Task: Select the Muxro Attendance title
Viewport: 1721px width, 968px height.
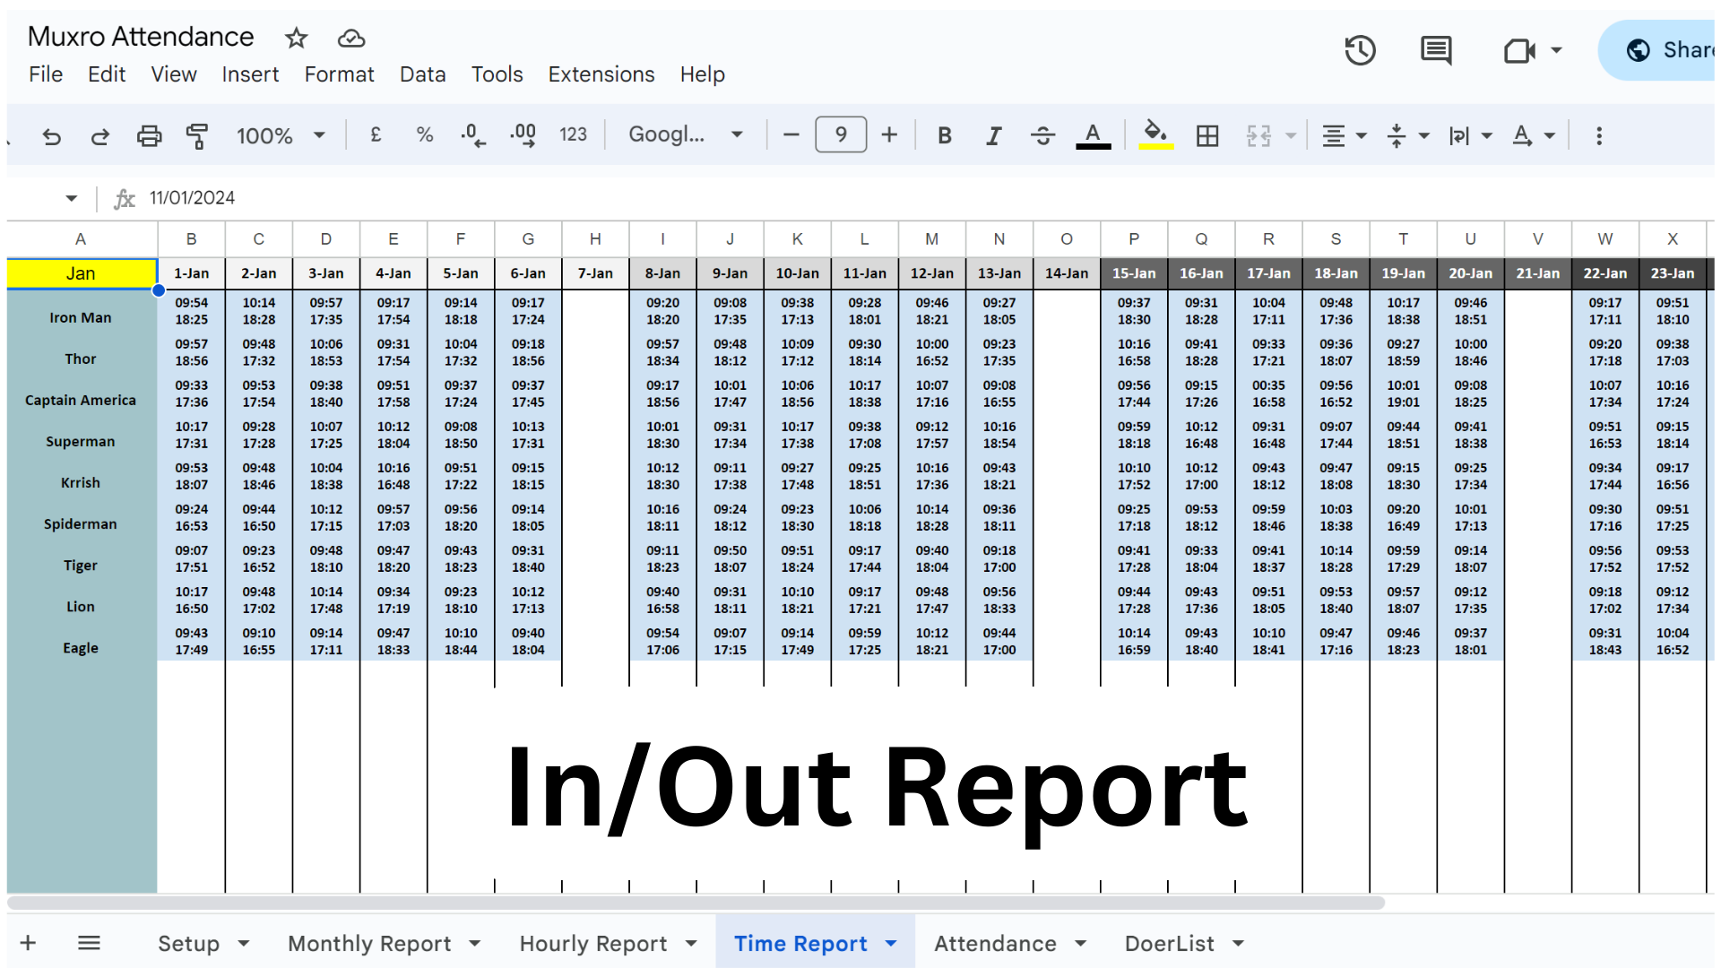Action: 141,37
